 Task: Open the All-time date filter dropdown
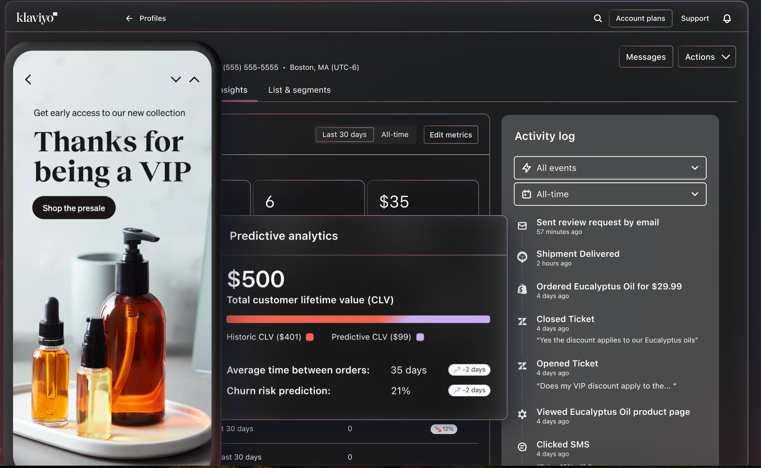pyautogui.click(x=610, y=194)
